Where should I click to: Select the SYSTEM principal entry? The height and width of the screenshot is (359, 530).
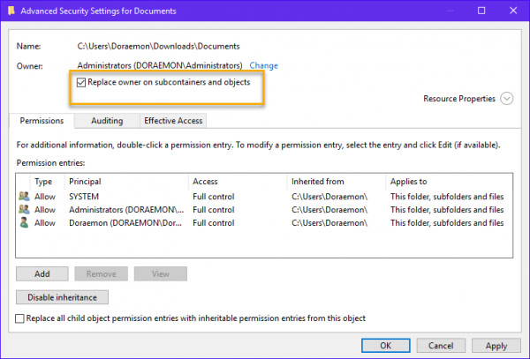click(x=84, y=197)
